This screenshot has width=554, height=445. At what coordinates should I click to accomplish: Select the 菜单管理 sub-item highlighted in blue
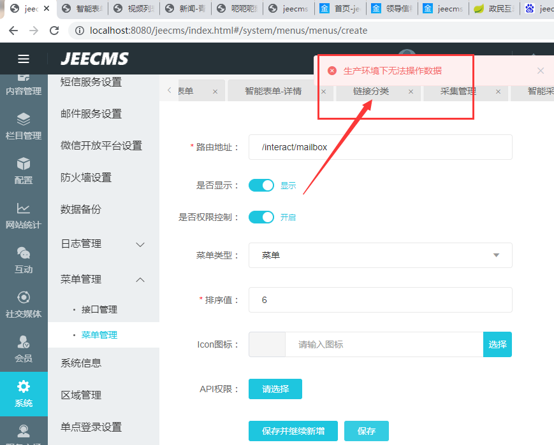[99, 335]
